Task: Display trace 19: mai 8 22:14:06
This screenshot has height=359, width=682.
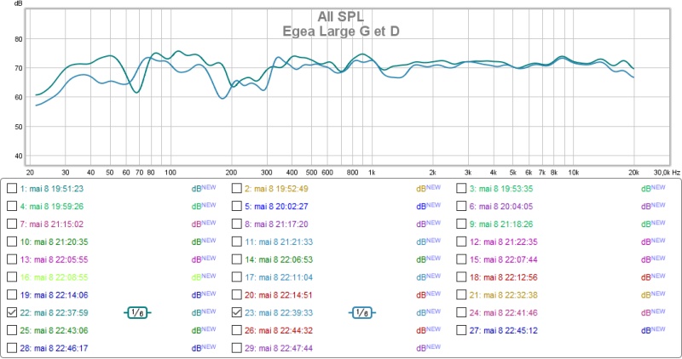Action: point(12,294)
